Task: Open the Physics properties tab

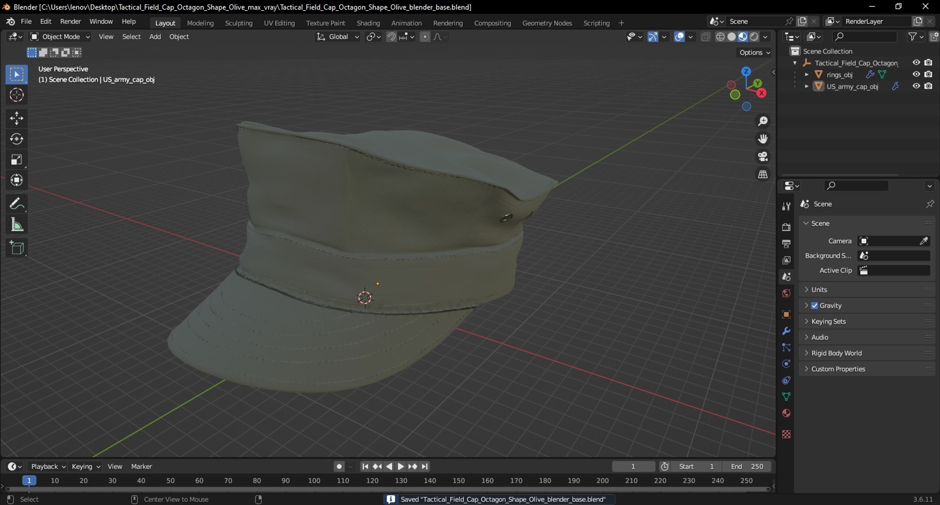Action: (786, 364)
